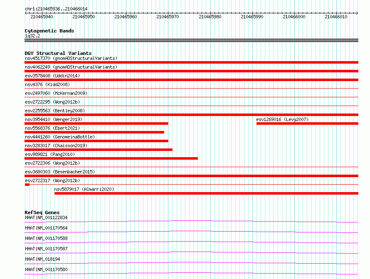Open transcript HHAT|NM_001170587
Image resolution: width=370 pixels, height=279 pixels.
46,249
